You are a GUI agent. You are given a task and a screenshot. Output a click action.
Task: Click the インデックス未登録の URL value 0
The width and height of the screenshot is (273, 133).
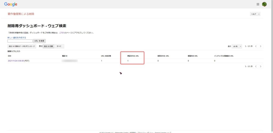pyautogui.click(x=215, y=61)
